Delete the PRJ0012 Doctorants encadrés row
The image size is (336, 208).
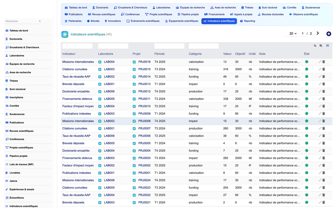324,92
